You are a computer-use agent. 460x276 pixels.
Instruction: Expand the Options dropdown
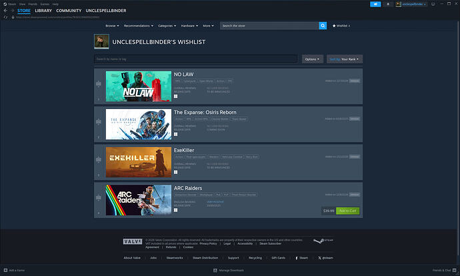[312, 59]
